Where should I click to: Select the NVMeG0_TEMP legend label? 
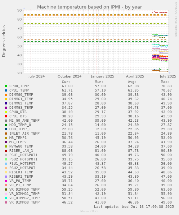pos(21,146)
